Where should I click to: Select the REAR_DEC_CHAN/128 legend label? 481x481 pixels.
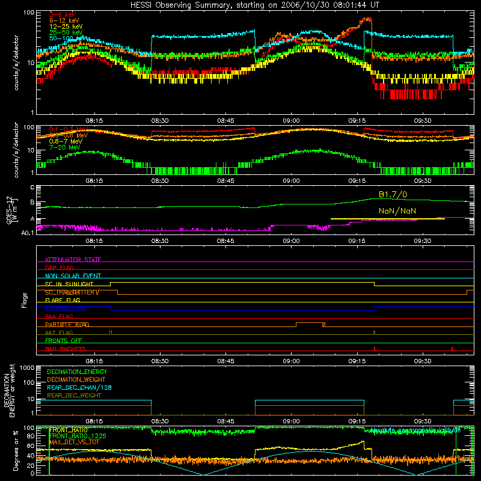79,387
